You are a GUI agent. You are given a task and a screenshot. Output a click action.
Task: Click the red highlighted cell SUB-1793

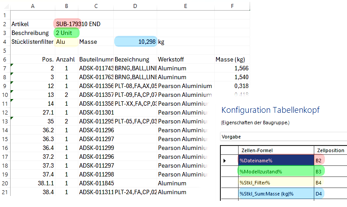(x=67, y=23)
